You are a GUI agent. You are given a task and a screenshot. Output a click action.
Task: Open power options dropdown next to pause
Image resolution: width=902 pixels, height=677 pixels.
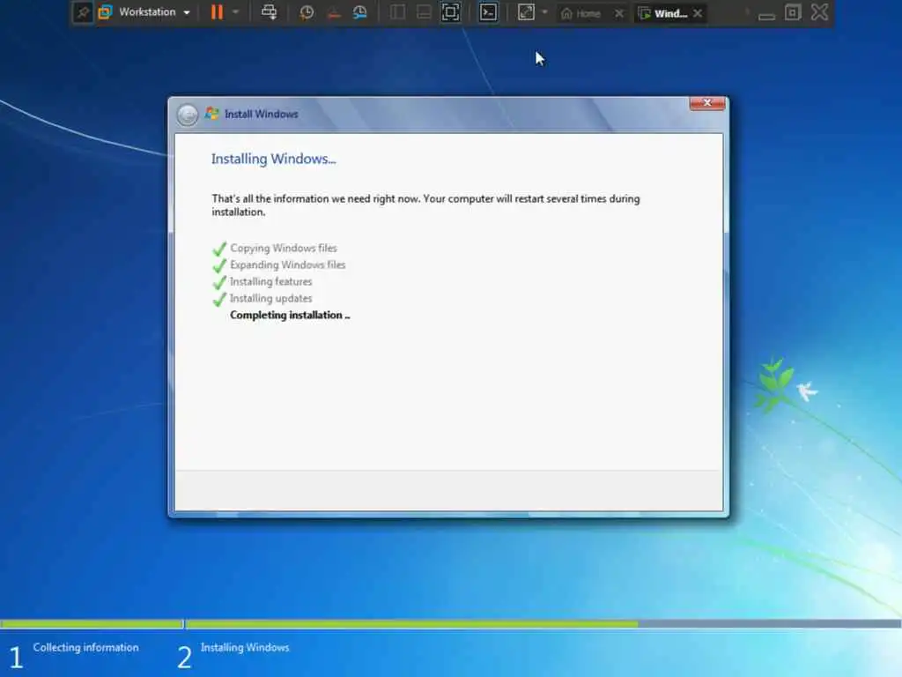(x=235, y=12)
